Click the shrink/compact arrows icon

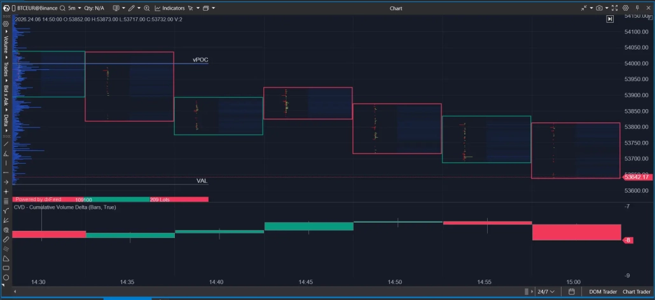584,8
